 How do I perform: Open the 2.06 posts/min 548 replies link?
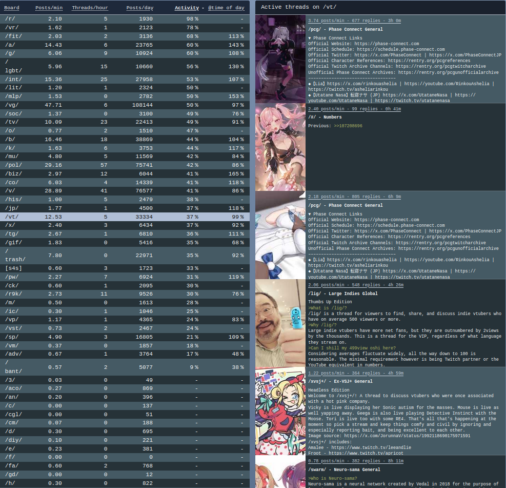(x=356, y=285)
